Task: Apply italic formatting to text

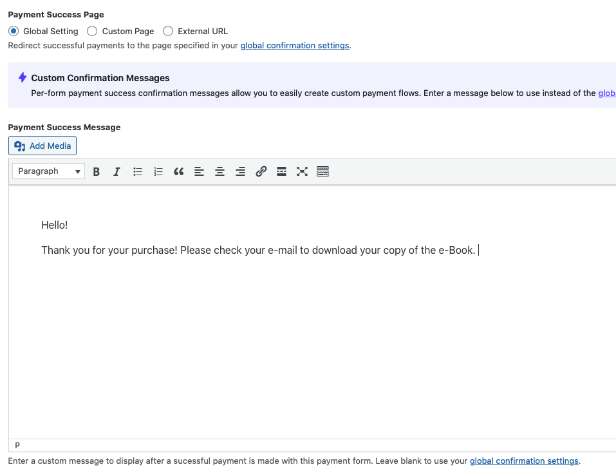Action: (x=117, y=171)
